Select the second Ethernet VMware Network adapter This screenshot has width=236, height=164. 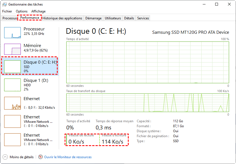point(30,121)
